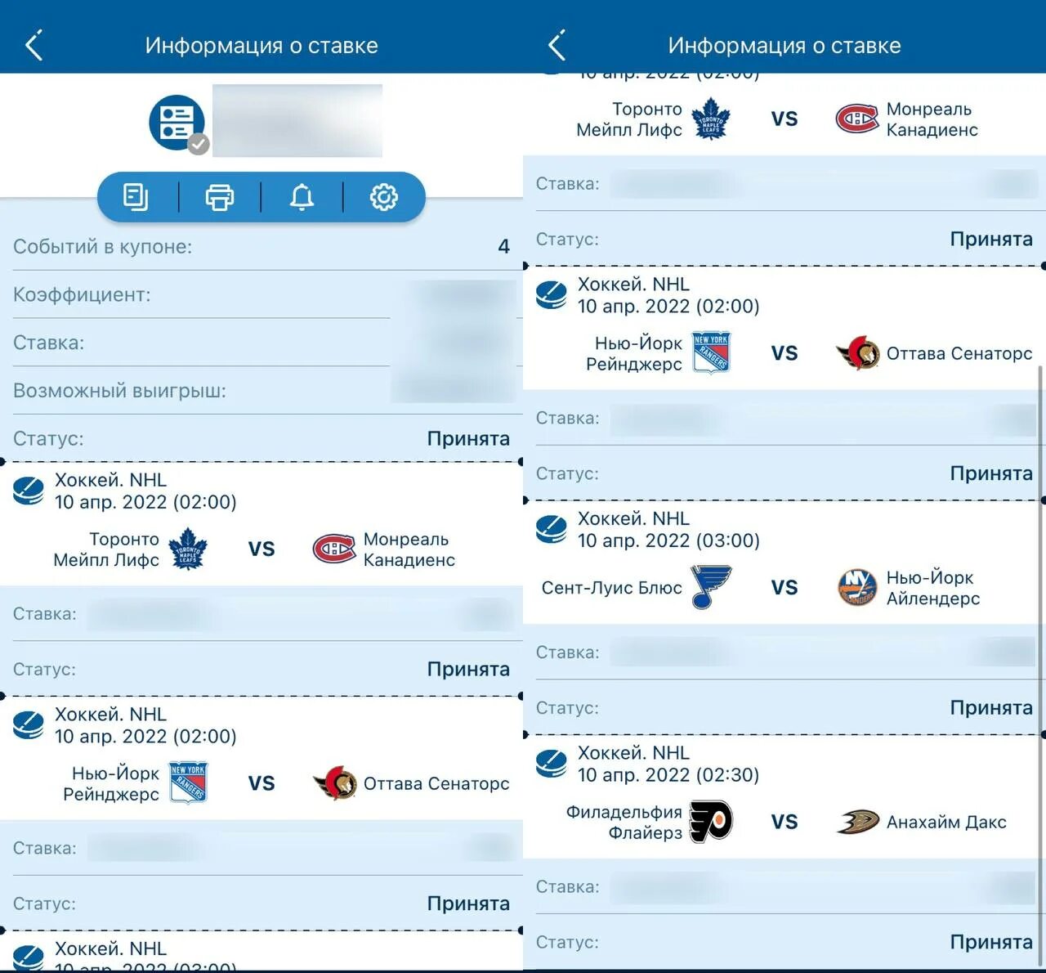Image resolution: width=1046 pixels, height=973 pixels.
Task: Open the bet slip coupon avatar icon
Action: click(x=177, y=123)
